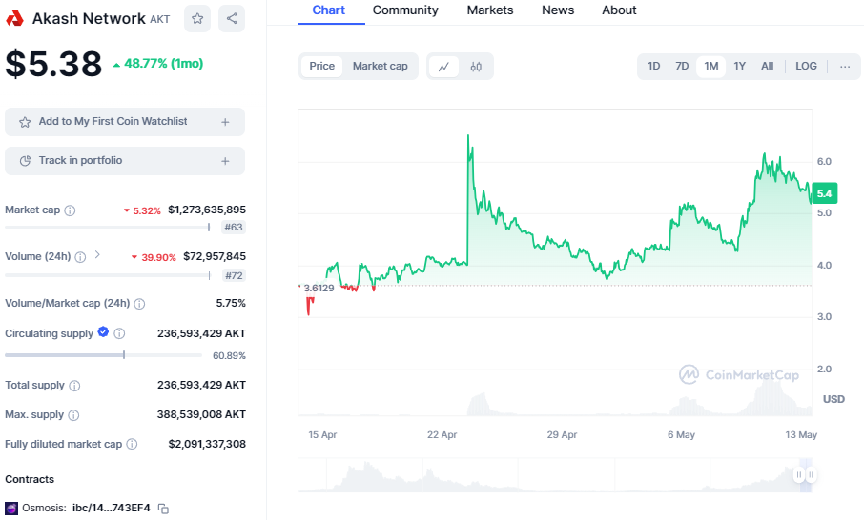The image size is (864, 520).
Task: Click the 5.4 current price label
Action: (825, 193)
